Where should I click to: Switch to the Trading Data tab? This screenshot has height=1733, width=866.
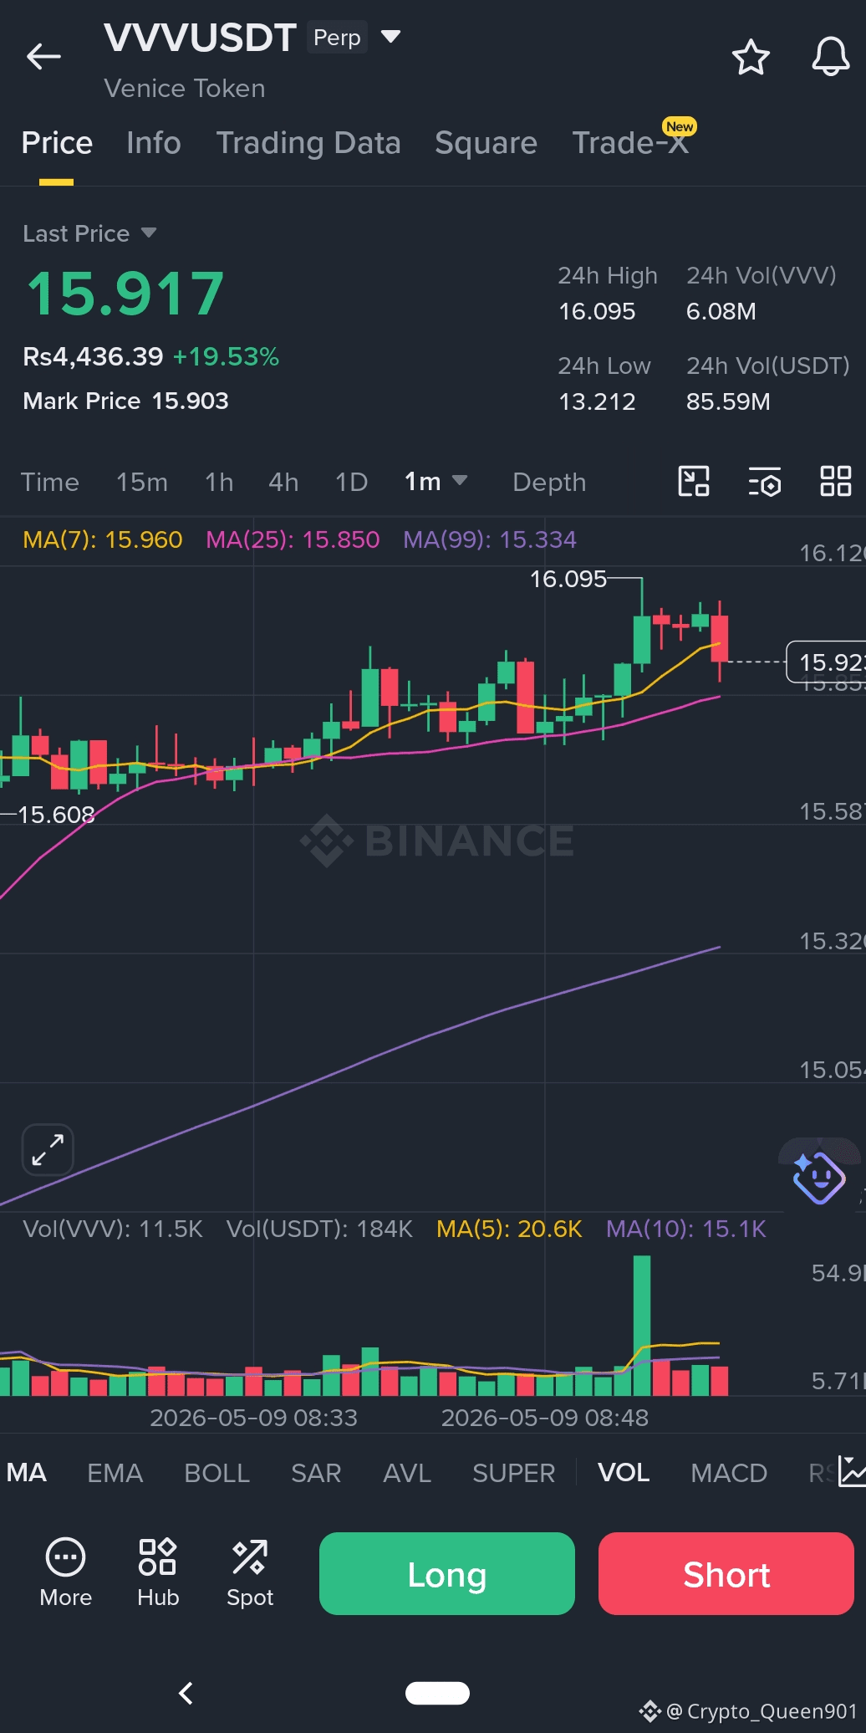click(x=308, y=143)
